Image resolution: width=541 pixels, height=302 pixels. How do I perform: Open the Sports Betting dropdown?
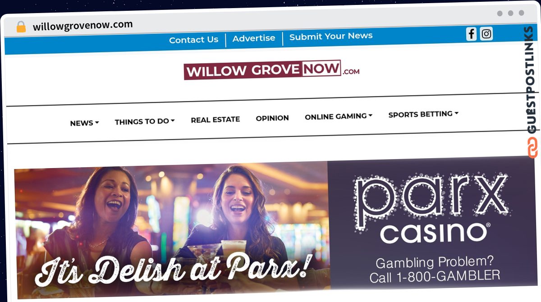[423, 114]
